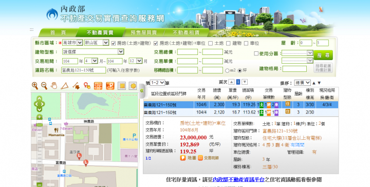The image size is (370, 187).
Task: Toggle 房地(土地+建物)+車位 checkbox
Action: coord(156,43)
